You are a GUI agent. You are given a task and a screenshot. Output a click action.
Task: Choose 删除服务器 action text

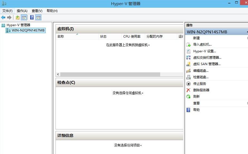point(201,90)
